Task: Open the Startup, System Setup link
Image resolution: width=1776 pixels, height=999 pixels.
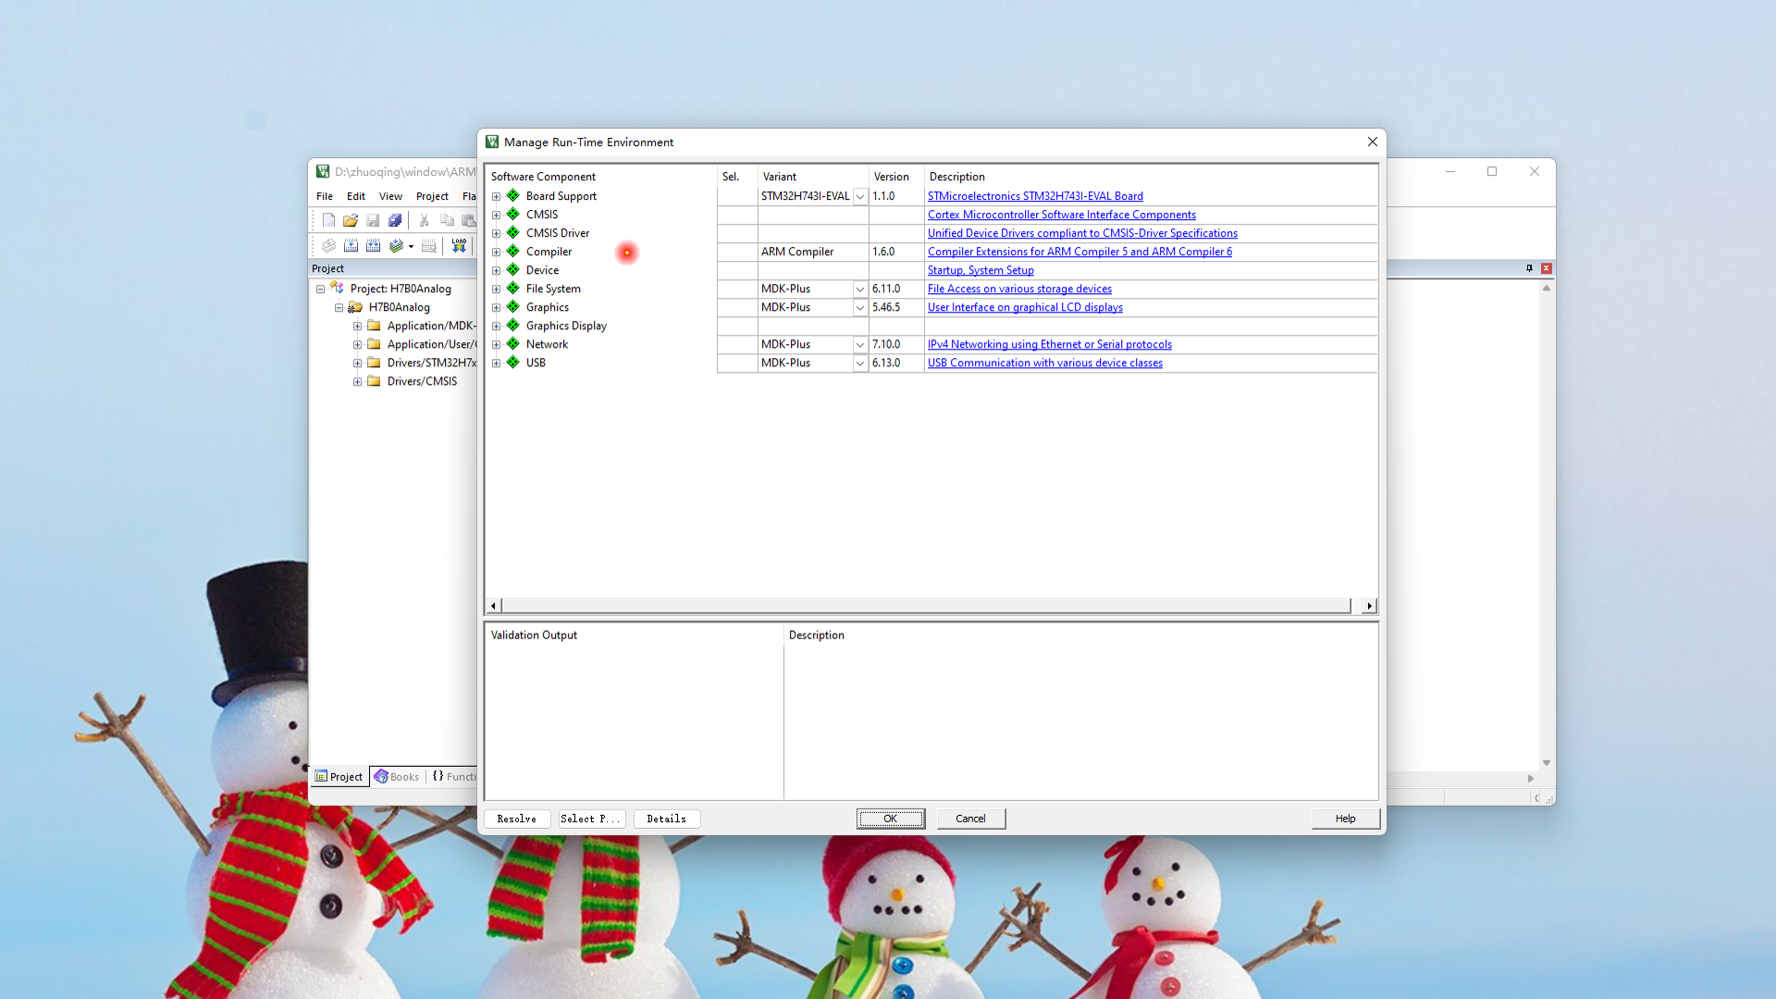Action: point(980,270)
